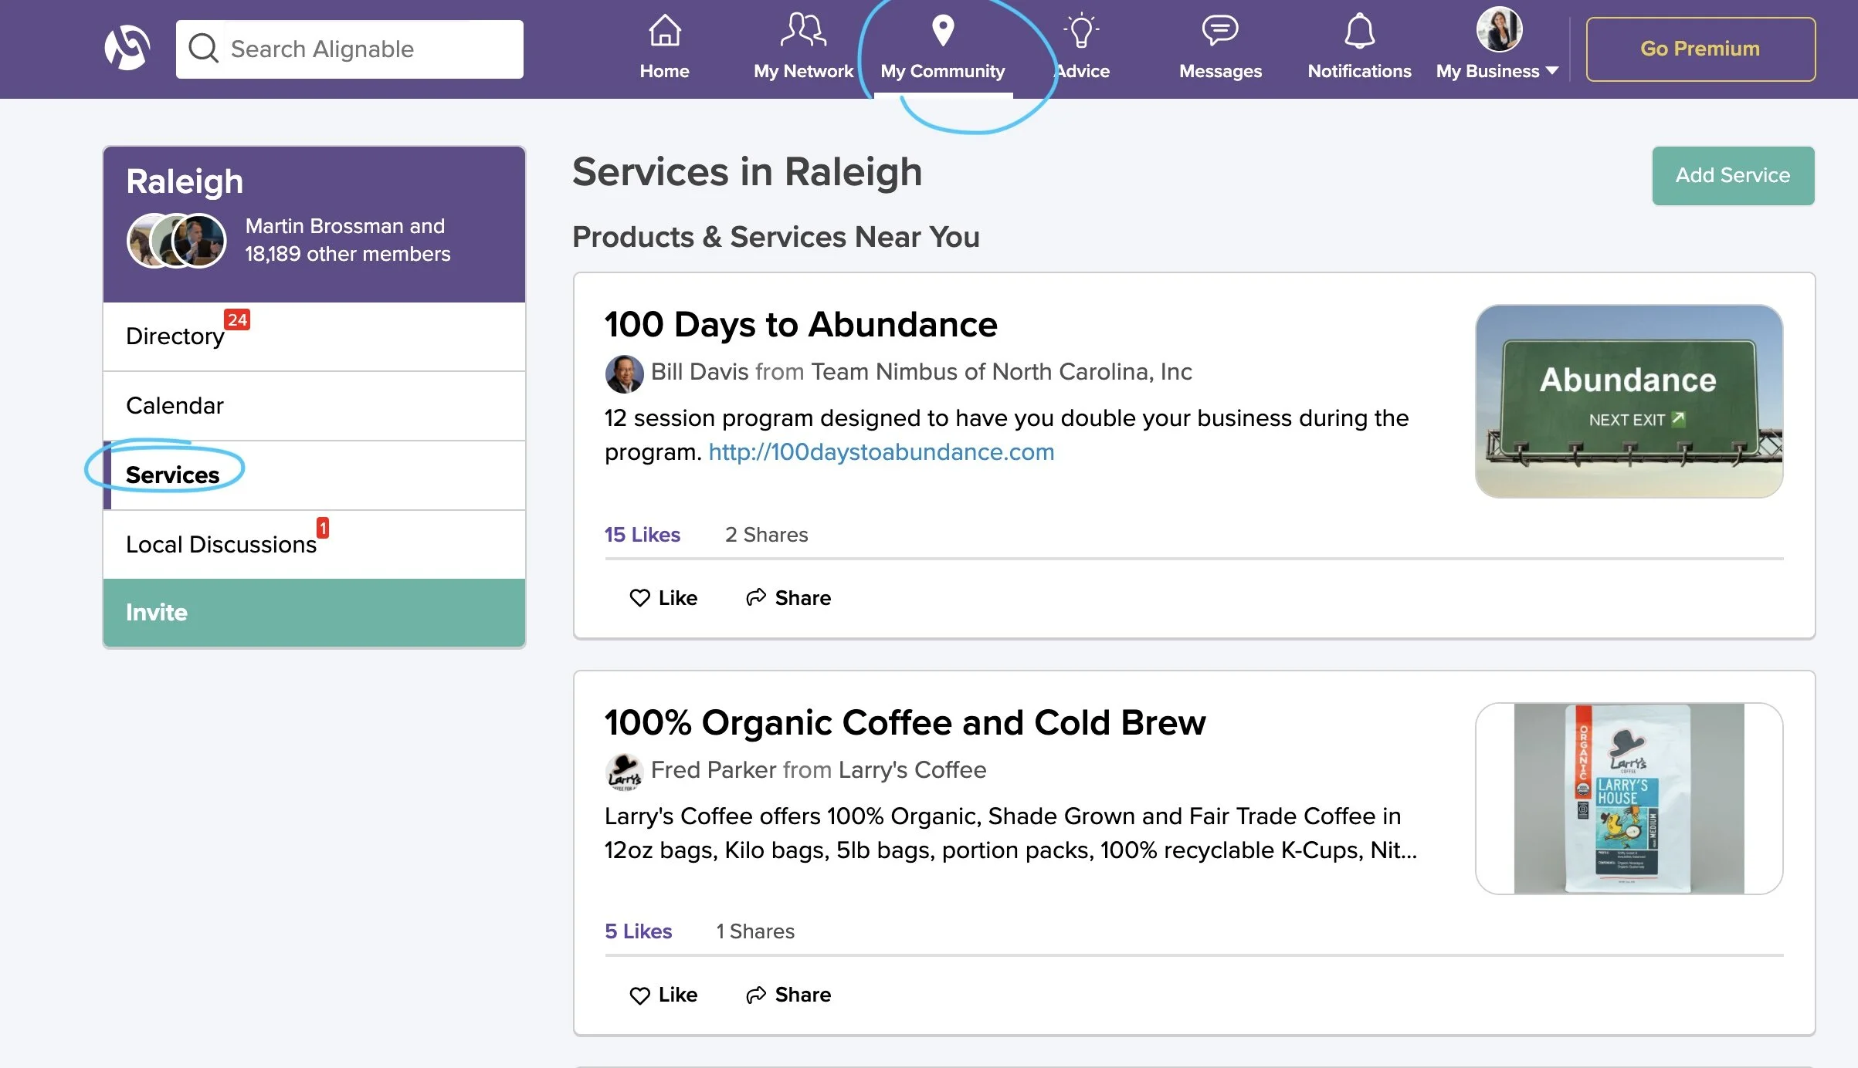Viewport: 1858px width, 1068px height.
Task: Open the Services section in sidebar
Action: (x=172, y=475)
